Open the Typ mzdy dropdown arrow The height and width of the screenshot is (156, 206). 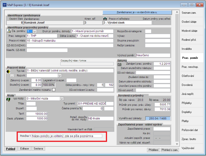pyautogui.click(x=62, y=99)
